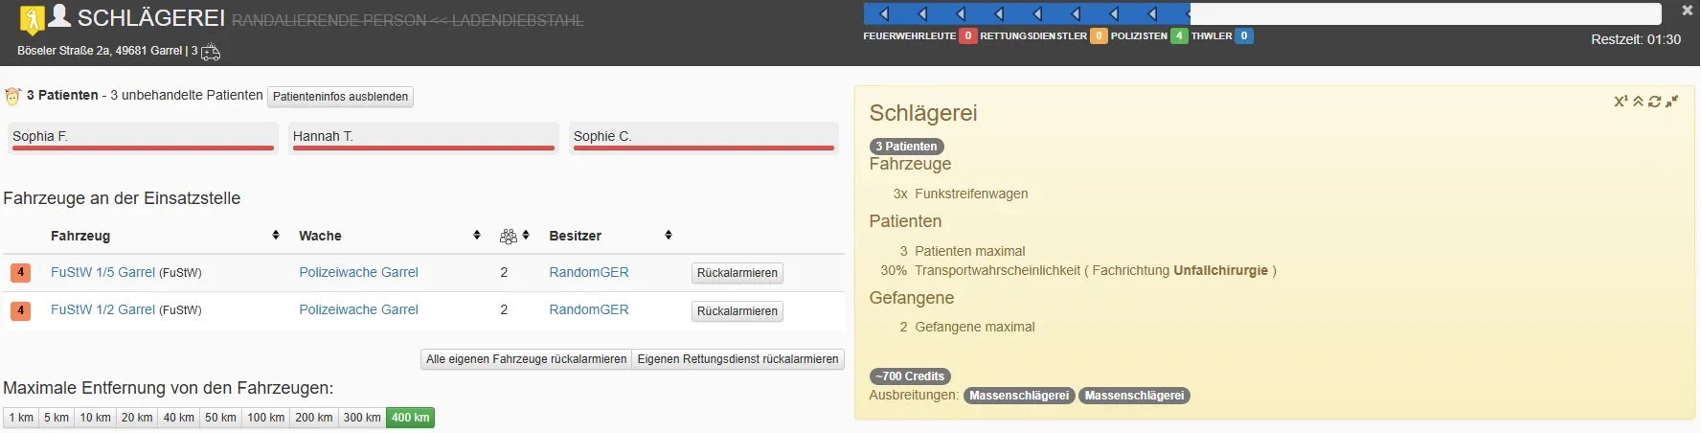Hide patient infos with Patienteninfos ausblenden

(340, 97)
